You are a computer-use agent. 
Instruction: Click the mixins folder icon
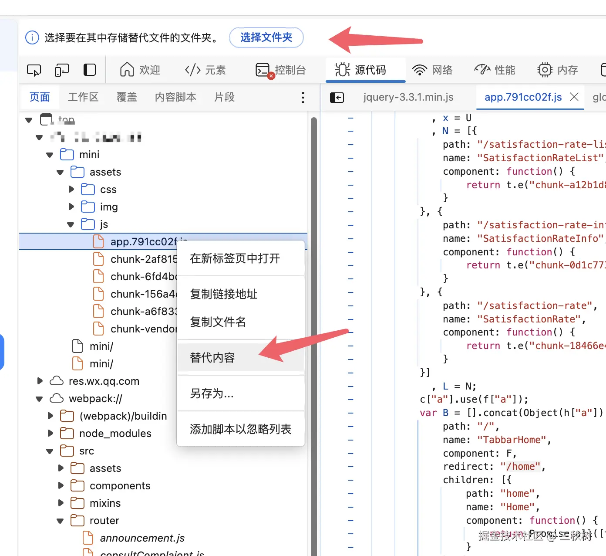(77, 503)
